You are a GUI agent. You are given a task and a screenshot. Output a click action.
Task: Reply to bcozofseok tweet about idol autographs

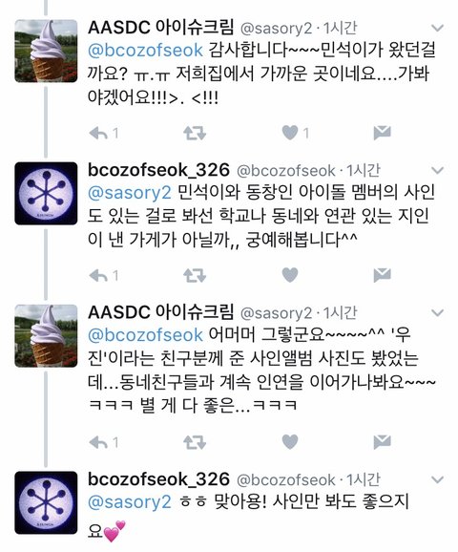coord(98,275)
